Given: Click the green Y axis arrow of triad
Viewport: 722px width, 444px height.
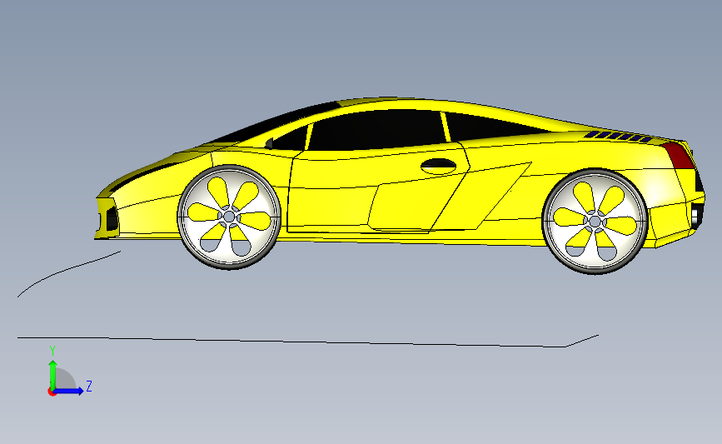Looking at the screenshot, I should coord(52,374).
